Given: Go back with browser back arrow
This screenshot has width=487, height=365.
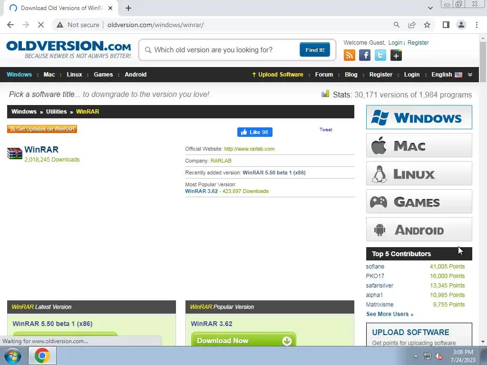Looking at the screenshot, I should [10, 25].
